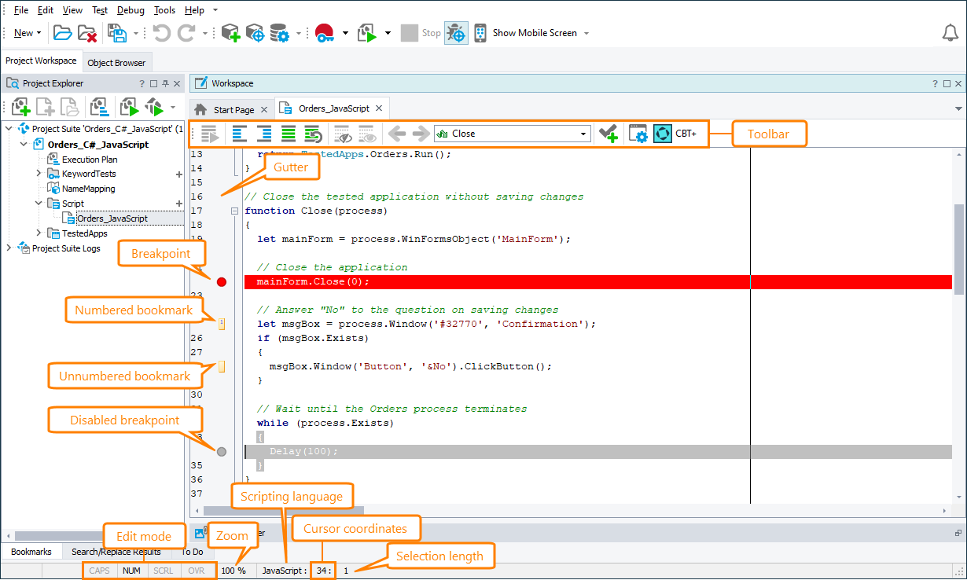Click the editor vertical scrollbar thumb
The height and width of the screenshot is (580, 967).
(x=959, y=248)
